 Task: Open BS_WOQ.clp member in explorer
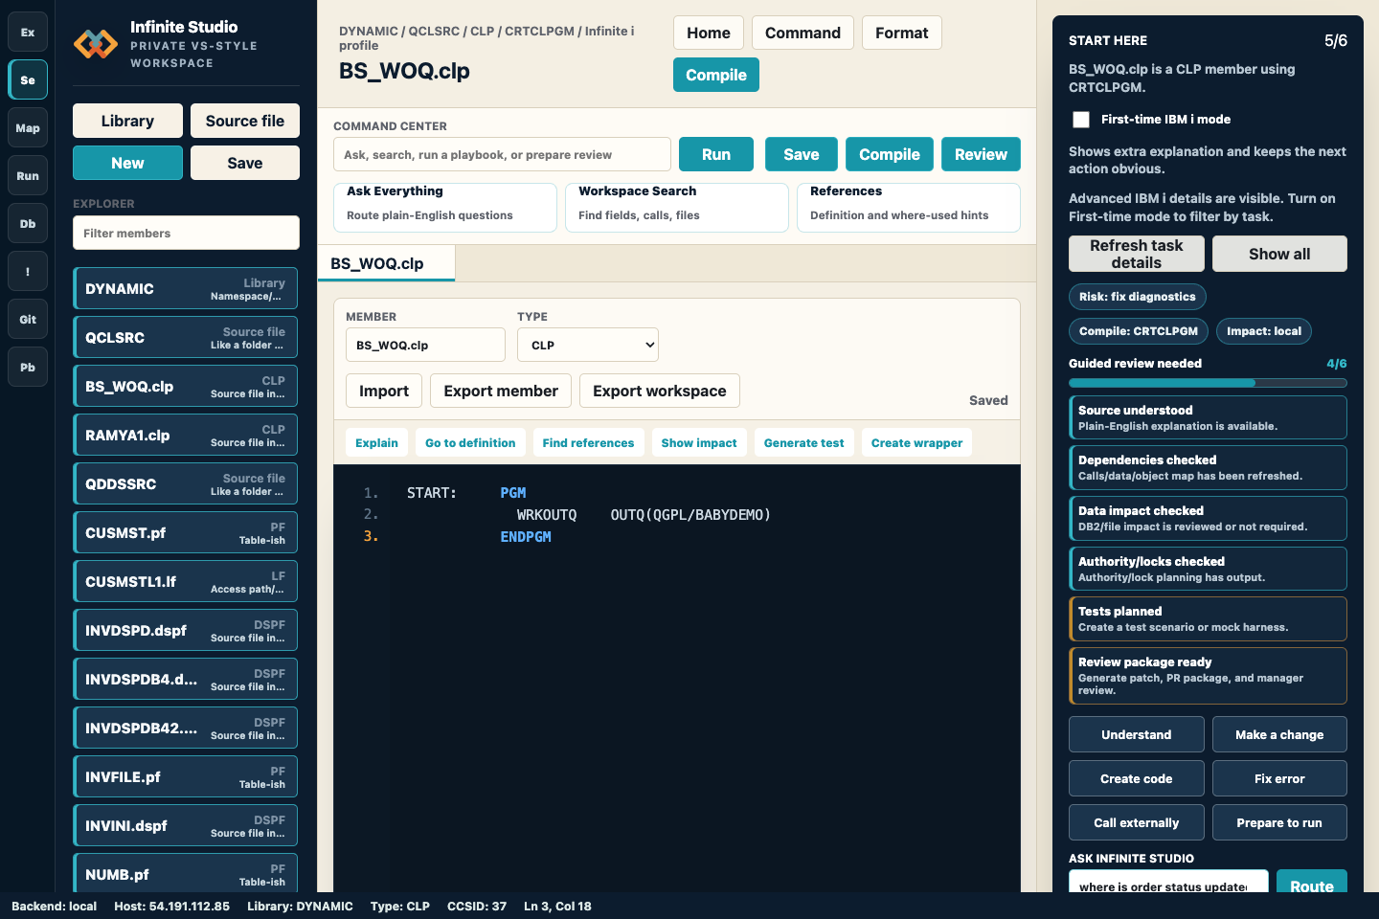point(186,386)
